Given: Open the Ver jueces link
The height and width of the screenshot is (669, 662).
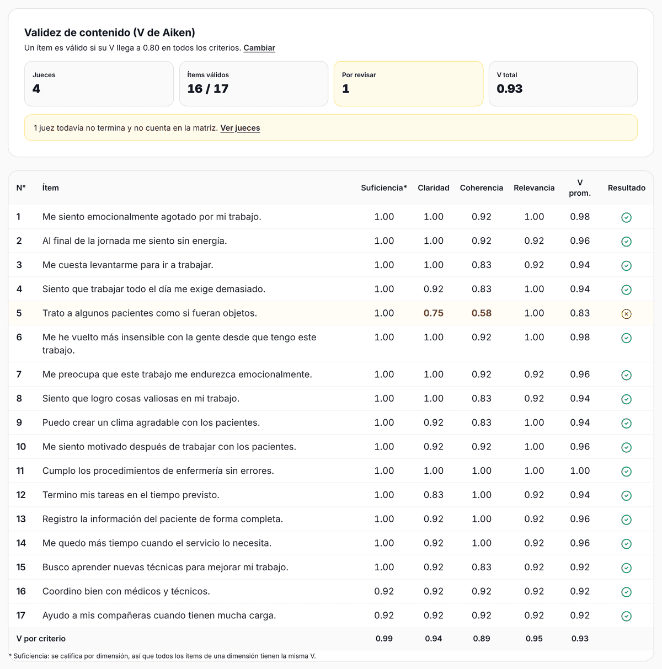Looking at the screenshot, I should [x=240, y=128].
